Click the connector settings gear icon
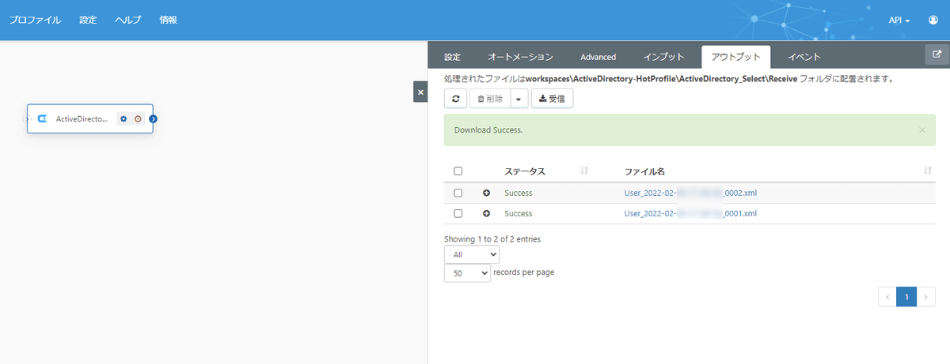 click(x=123, y=119)
